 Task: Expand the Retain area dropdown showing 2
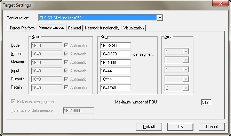click(186, 88)
